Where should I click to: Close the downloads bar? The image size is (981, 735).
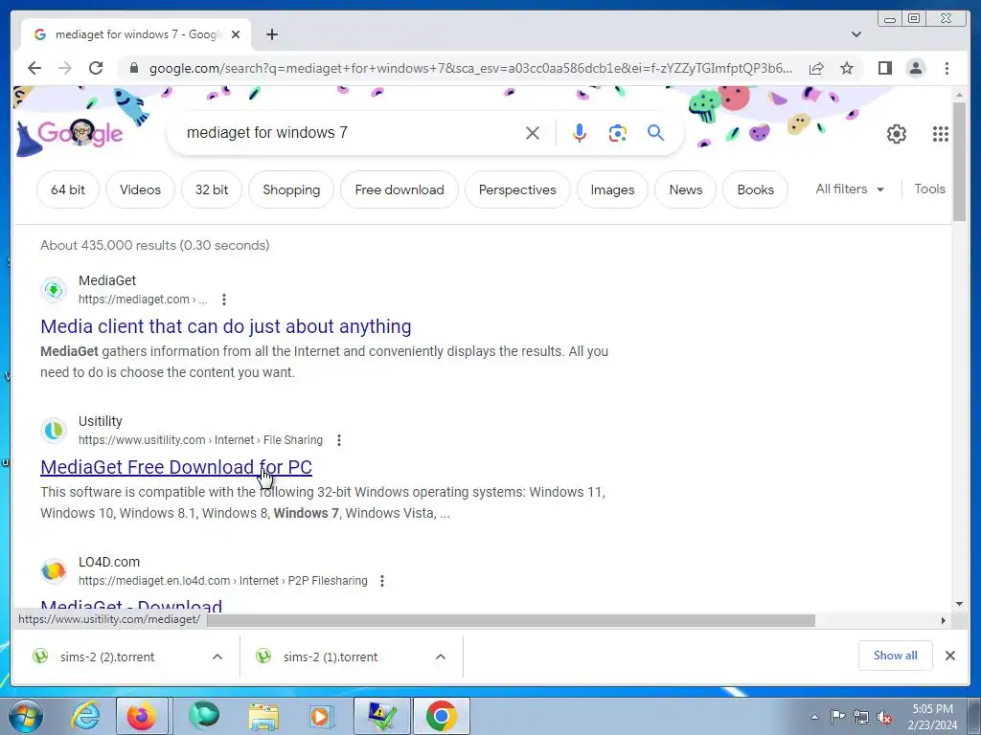[x=949, y=656]
